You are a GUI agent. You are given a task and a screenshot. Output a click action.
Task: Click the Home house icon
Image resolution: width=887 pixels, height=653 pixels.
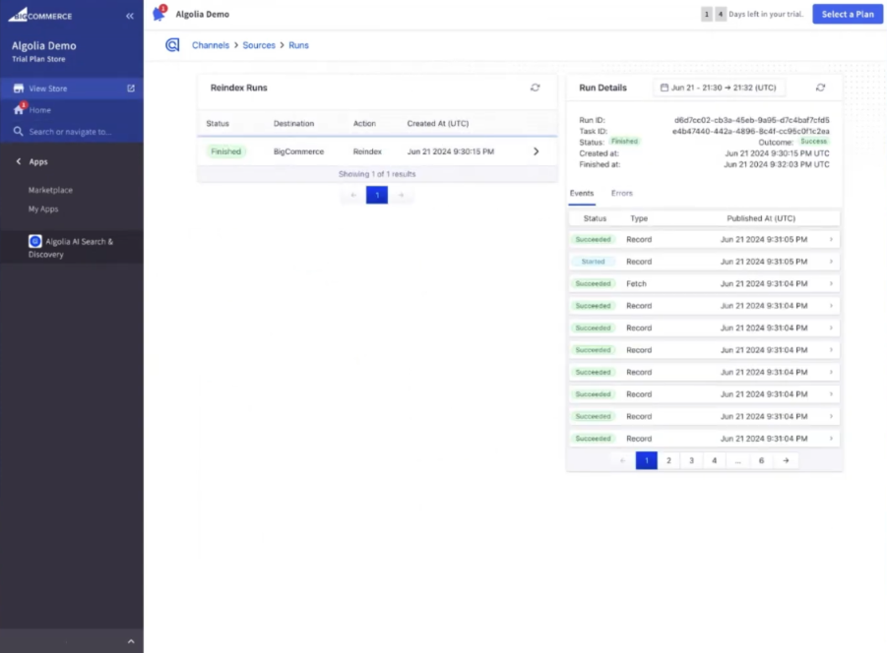coord(19,110)
